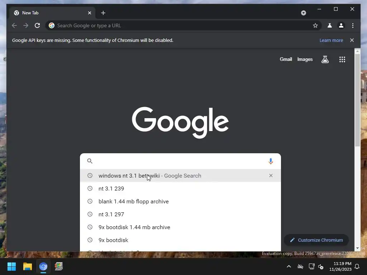Remove the windows nt 3.1 betawiki suggestion
Image resolution: width=367 pixels, height=275 pixels.
tap(271, 175)
